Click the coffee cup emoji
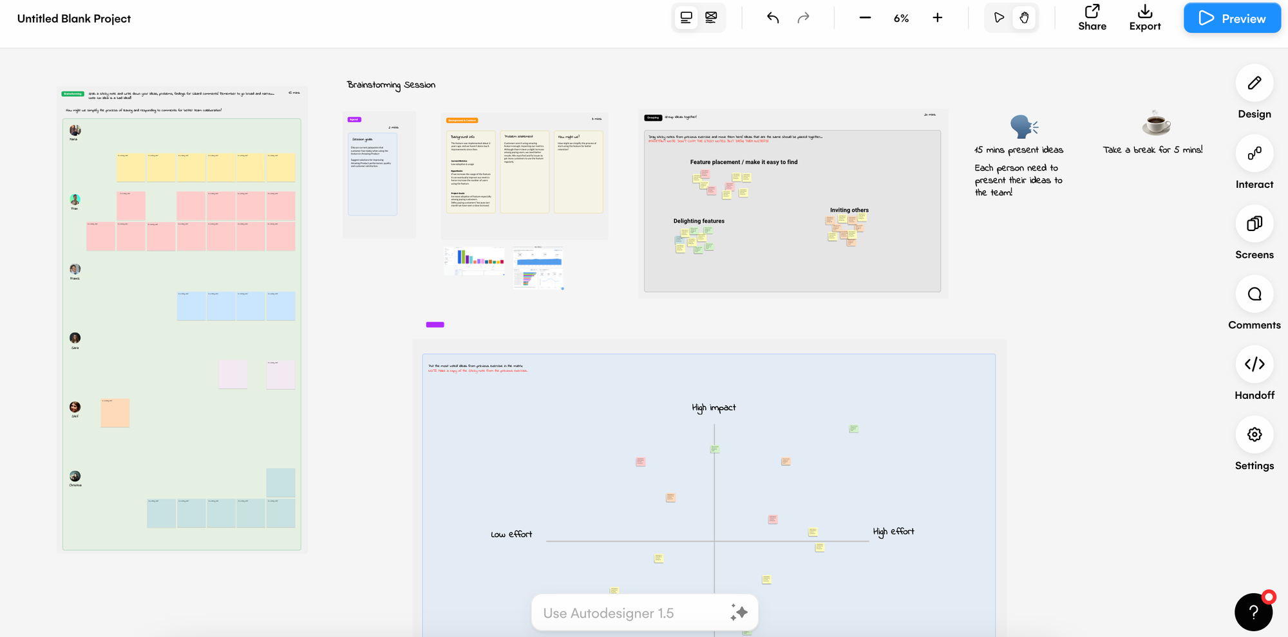Screen dimensions: 1288x637 point(1156,122)
